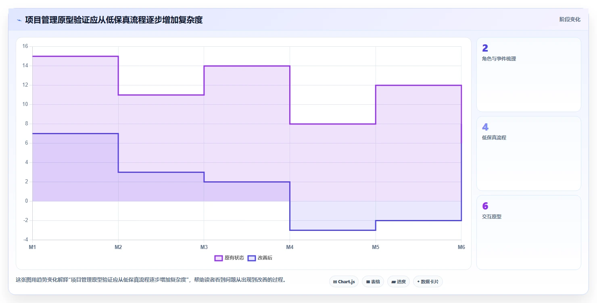Click the M1 axis label

pos(32,247)
